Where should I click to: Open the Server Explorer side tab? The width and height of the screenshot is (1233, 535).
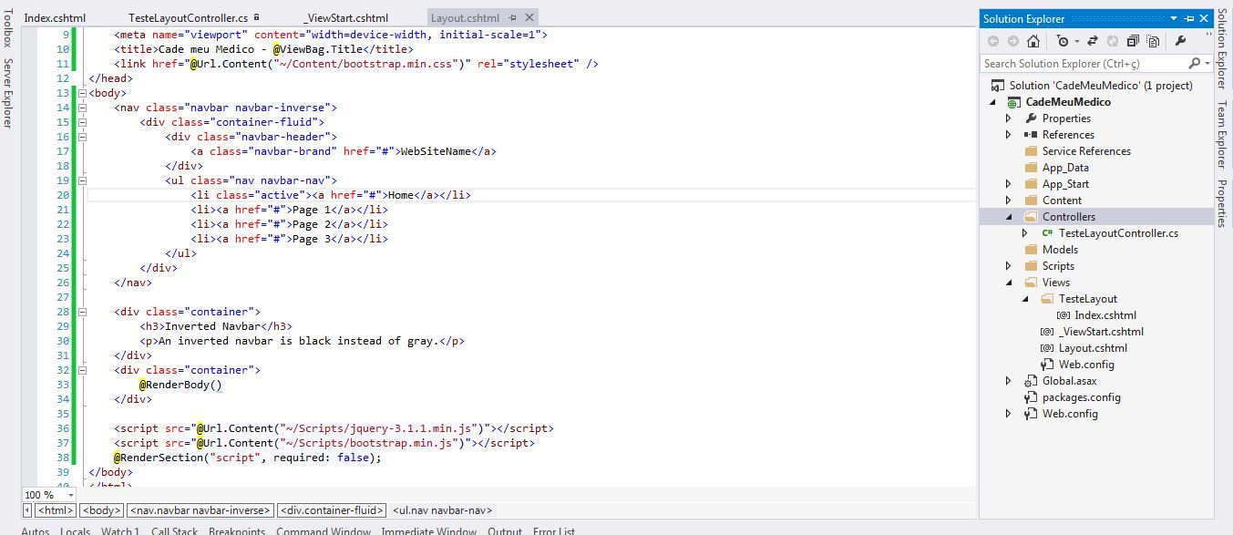click(8, 93)
